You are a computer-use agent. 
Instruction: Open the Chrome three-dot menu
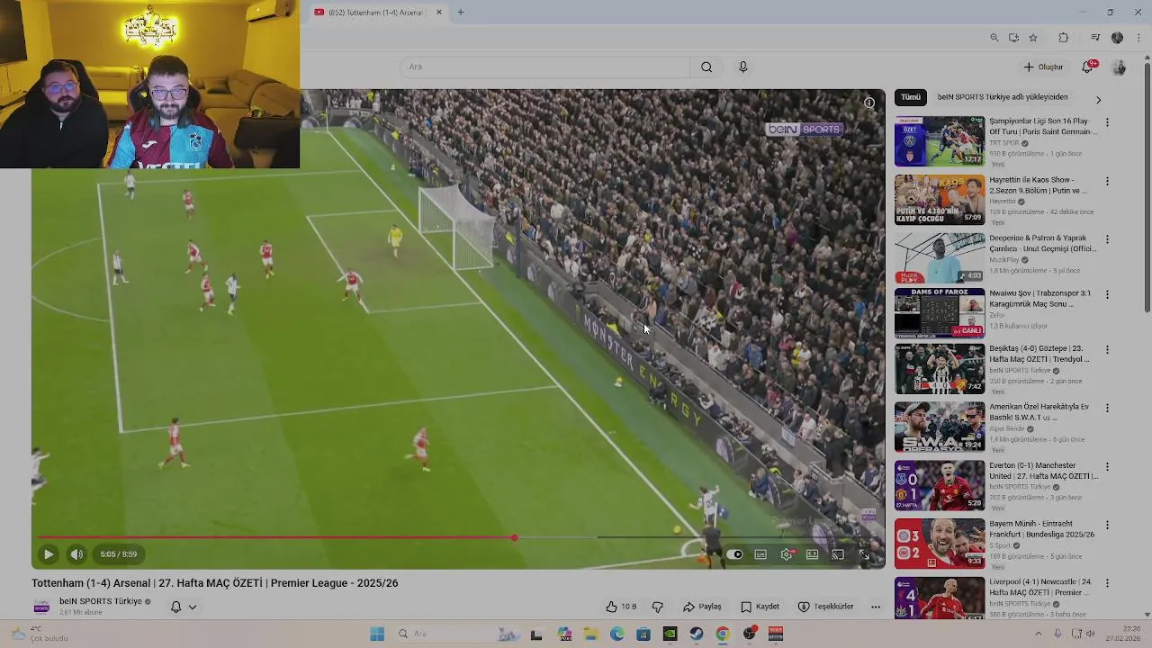(x=1139, y=38)
